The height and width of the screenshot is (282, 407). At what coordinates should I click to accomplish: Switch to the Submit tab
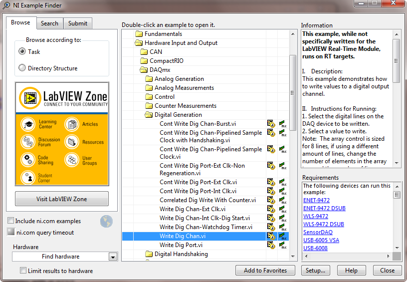coord(78,23)
